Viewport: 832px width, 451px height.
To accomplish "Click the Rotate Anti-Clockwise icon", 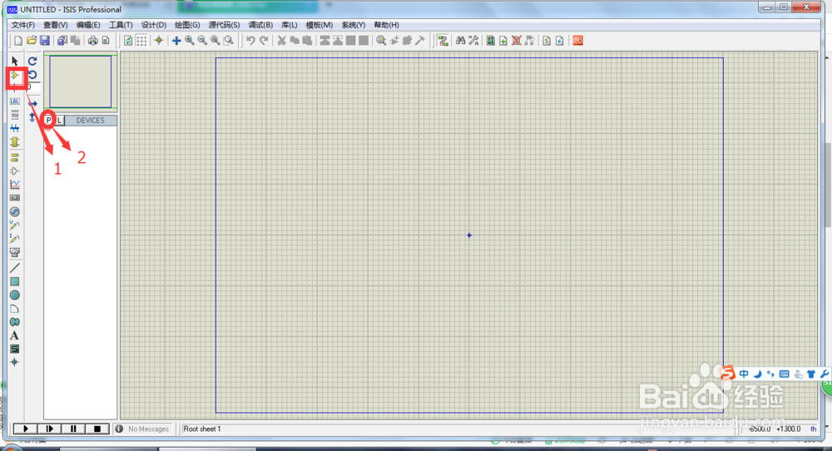I will point(32,75).
